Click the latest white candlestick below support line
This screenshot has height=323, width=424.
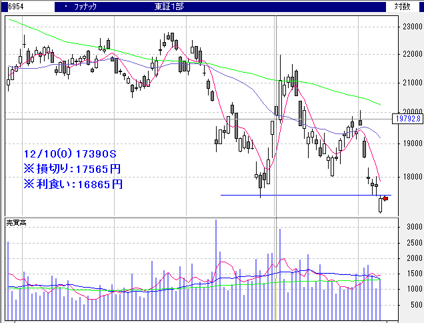click(380, 205)
